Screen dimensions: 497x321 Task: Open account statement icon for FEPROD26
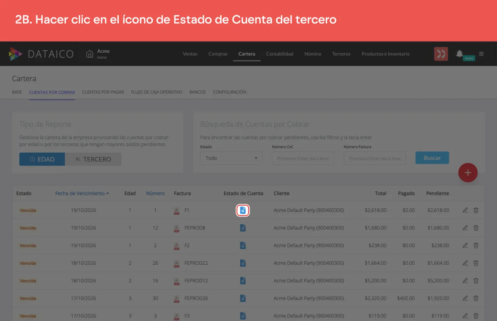pos(243,298)
